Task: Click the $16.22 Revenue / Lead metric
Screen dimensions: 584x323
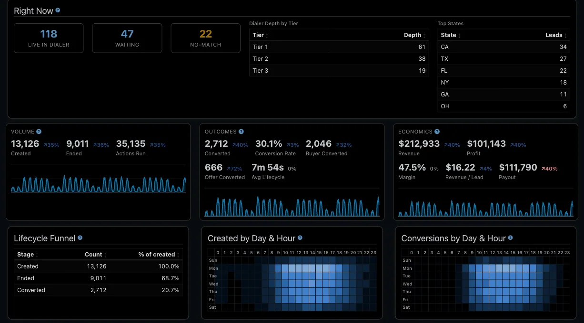Action: 469,171
